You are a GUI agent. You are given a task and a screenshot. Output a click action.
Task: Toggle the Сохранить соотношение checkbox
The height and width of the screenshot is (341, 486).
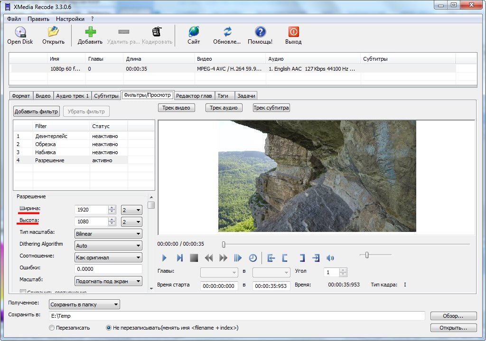pos(22,292)
